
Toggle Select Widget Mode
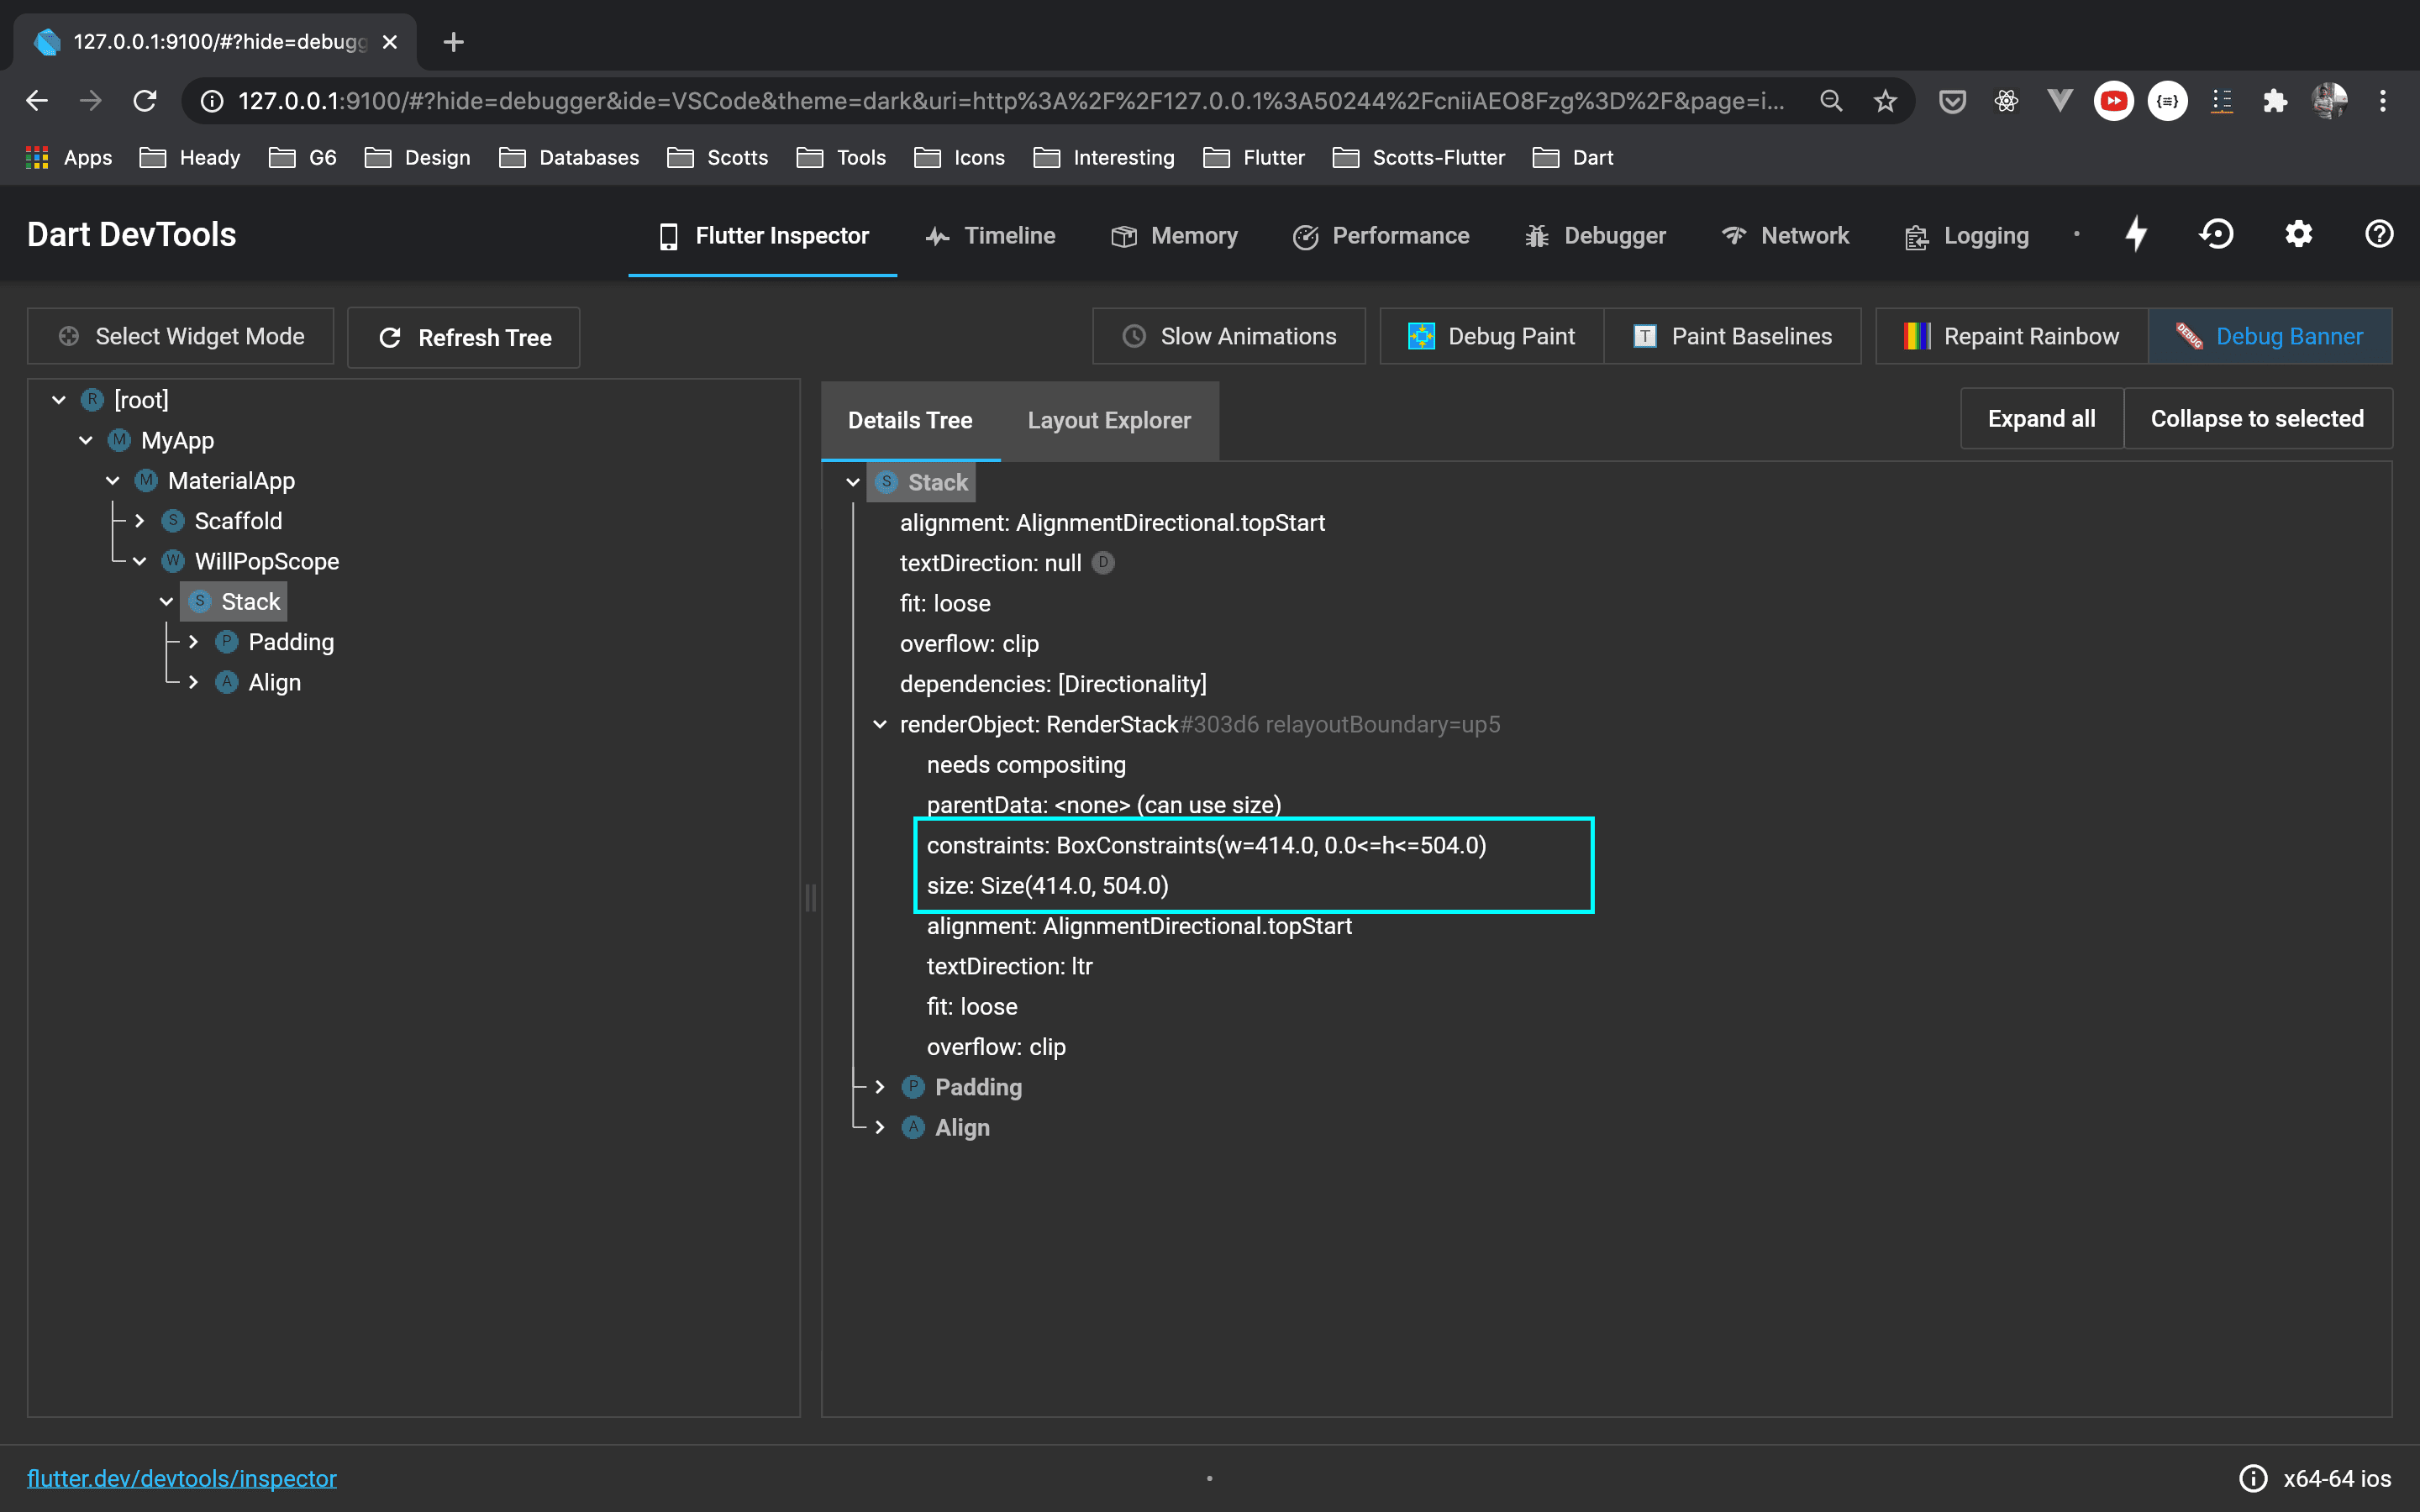point(180,336)
